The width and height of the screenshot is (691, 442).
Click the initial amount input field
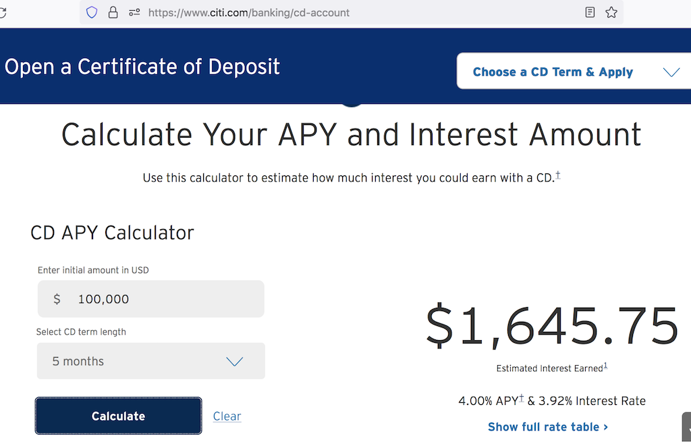tap(150, 298)
